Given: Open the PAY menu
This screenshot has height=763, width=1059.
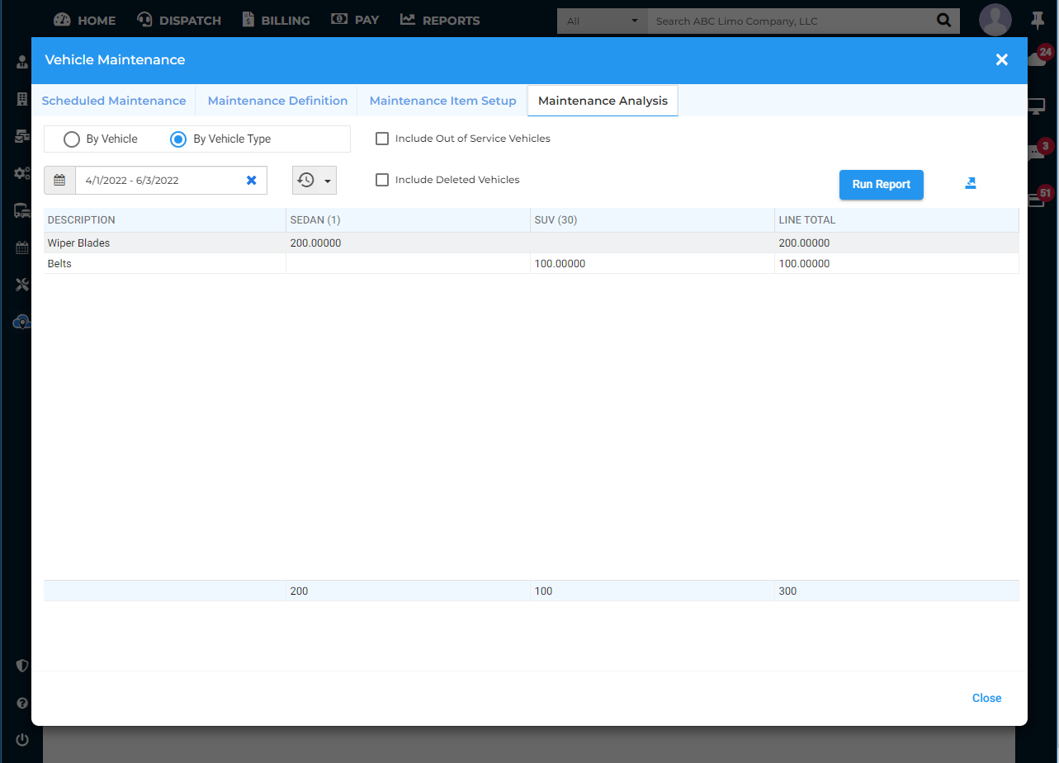Looking at the screenshot, I should pos(355,20).
